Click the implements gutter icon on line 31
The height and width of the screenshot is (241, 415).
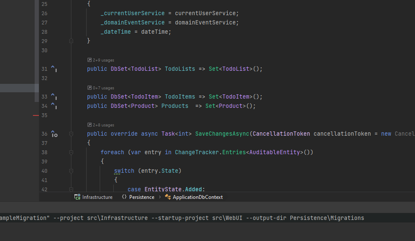coord(54,69)
